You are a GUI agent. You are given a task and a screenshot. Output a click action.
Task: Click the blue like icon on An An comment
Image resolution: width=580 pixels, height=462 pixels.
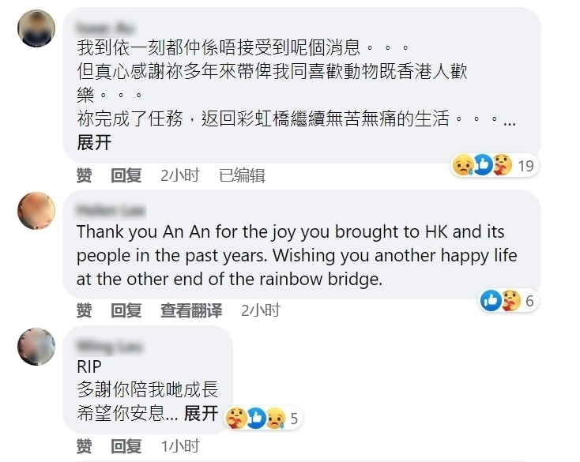click(x=491, y=301)
